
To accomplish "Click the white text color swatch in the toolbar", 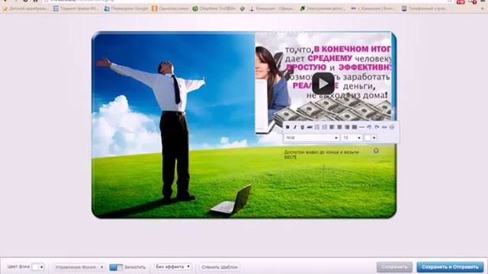I will 368,138.
